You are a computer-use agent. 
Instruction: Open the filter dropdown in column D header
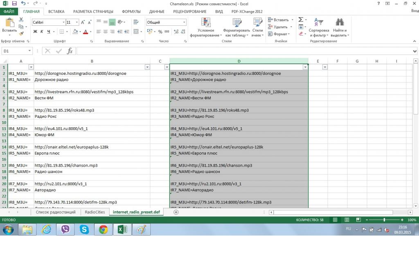pos(305,67)
